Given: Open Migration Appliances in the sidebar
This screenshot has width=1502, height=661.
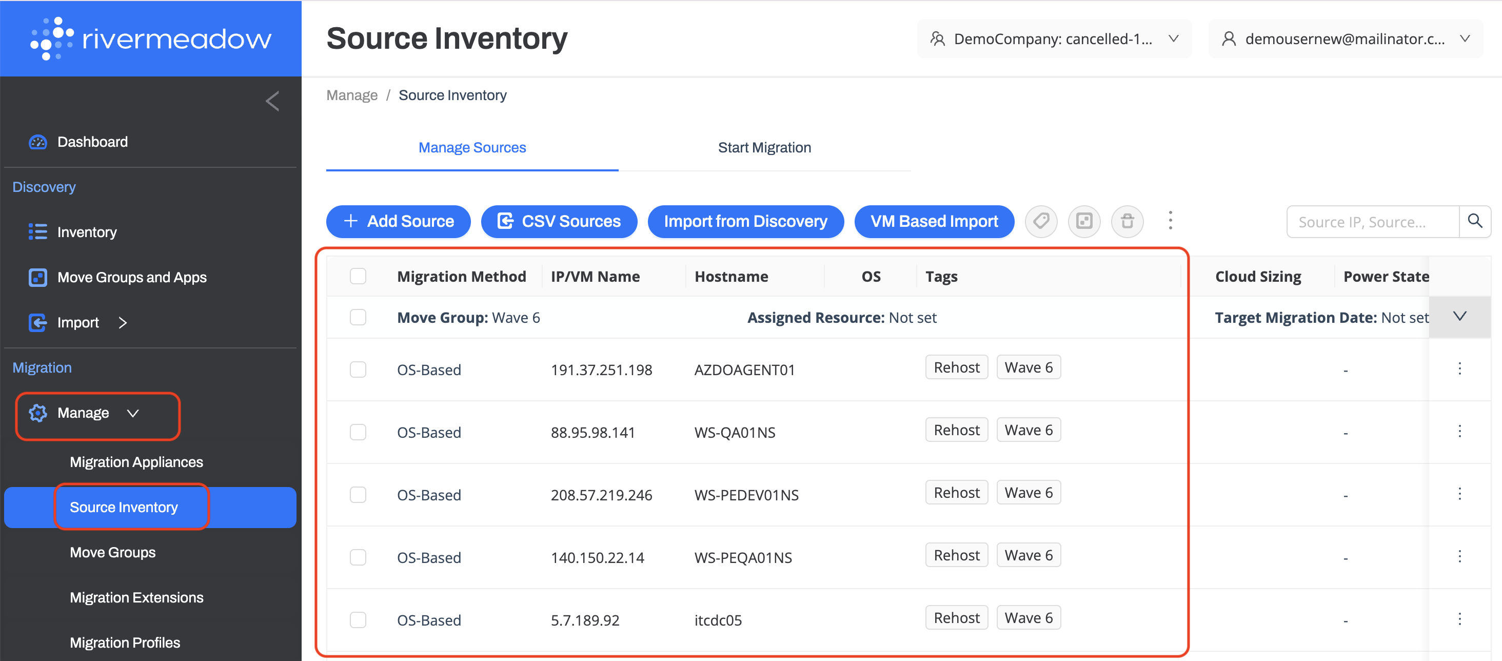Looking at the screenshot, I should (136, 462).
